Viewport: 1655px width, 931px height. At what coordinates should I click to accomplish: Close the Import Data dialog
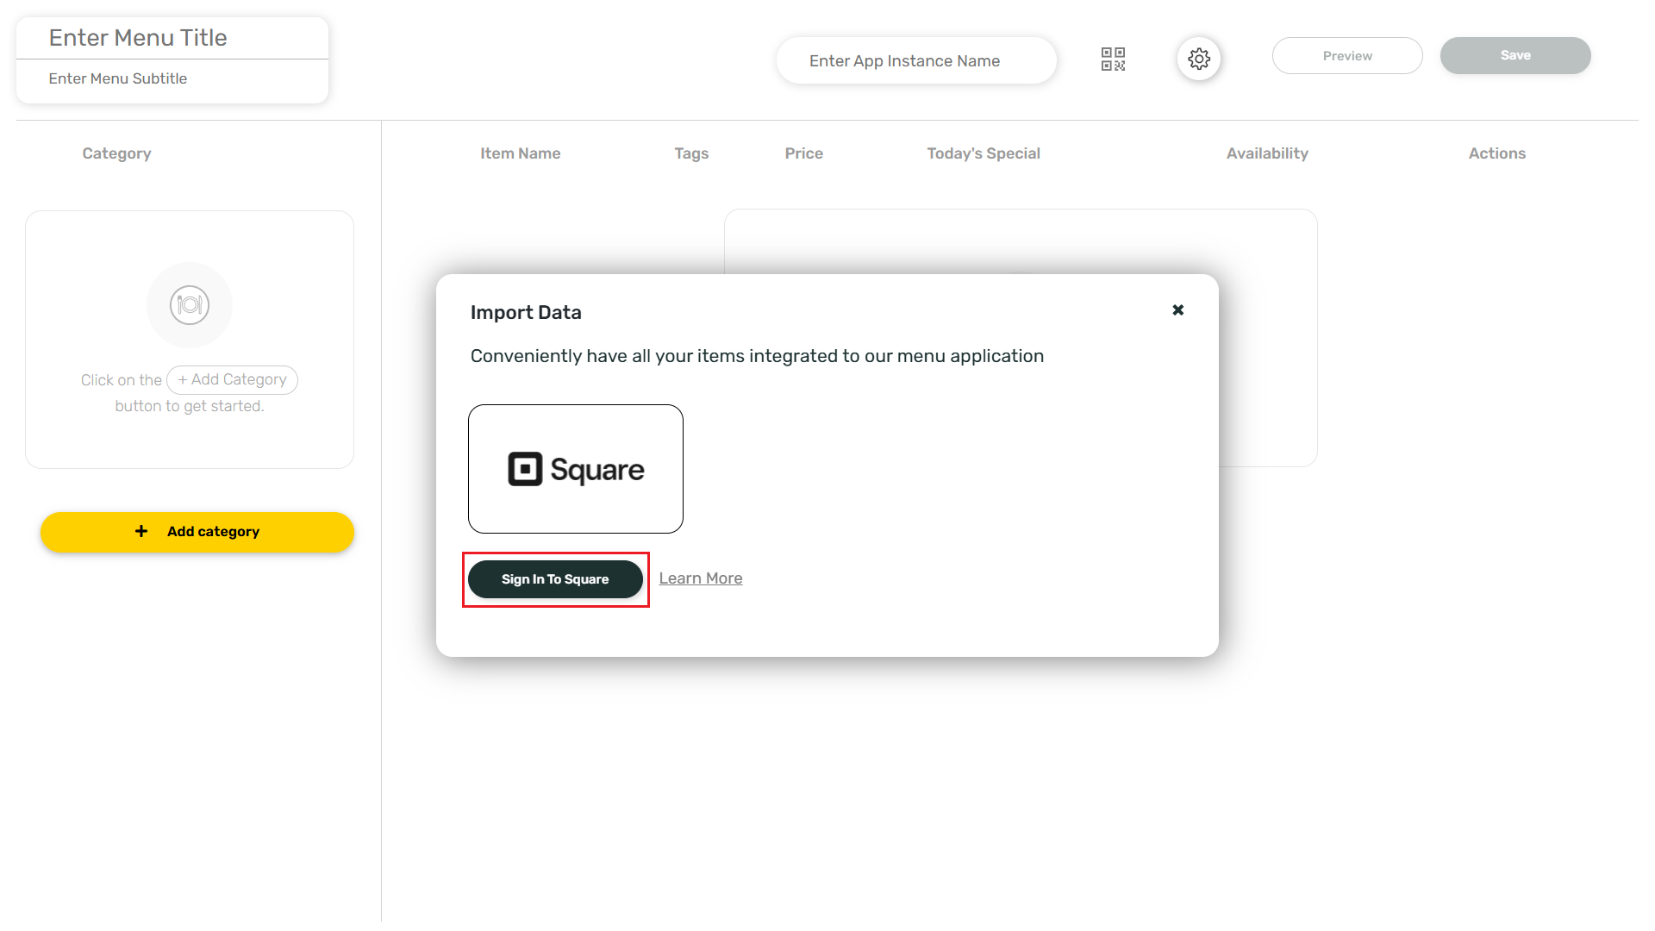[x=1177, y=310]
